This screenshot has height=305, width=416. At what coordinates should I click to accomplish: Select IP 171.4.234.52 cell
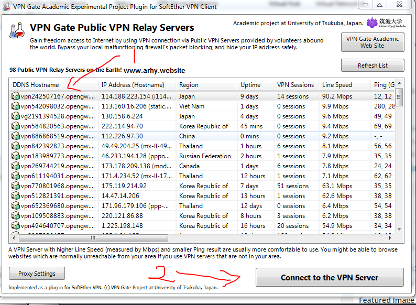coord(137,176)
